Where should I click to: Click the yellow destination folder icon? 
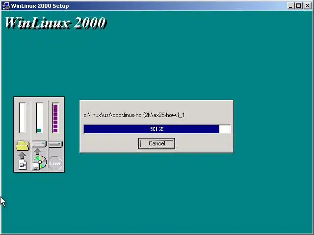23,146
